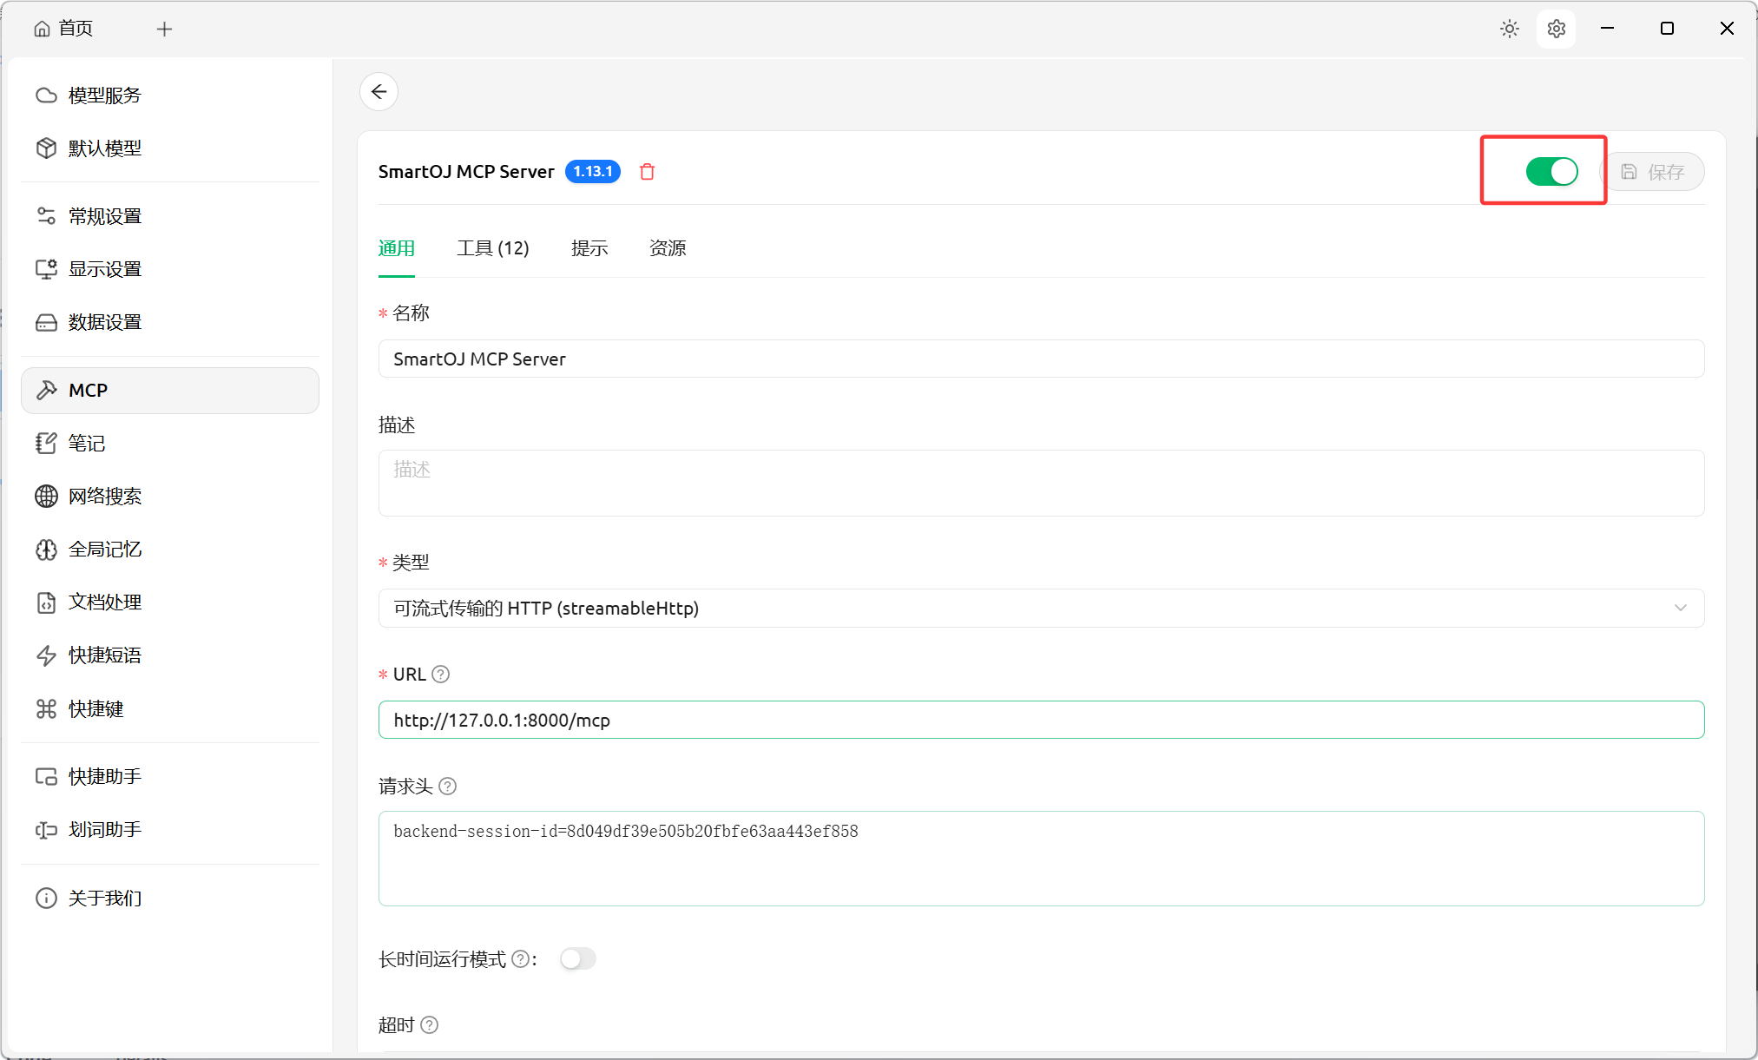Open the 常规设置 settings page
The width and height of the screenshot is (1758, 1060).
[170, 216]
